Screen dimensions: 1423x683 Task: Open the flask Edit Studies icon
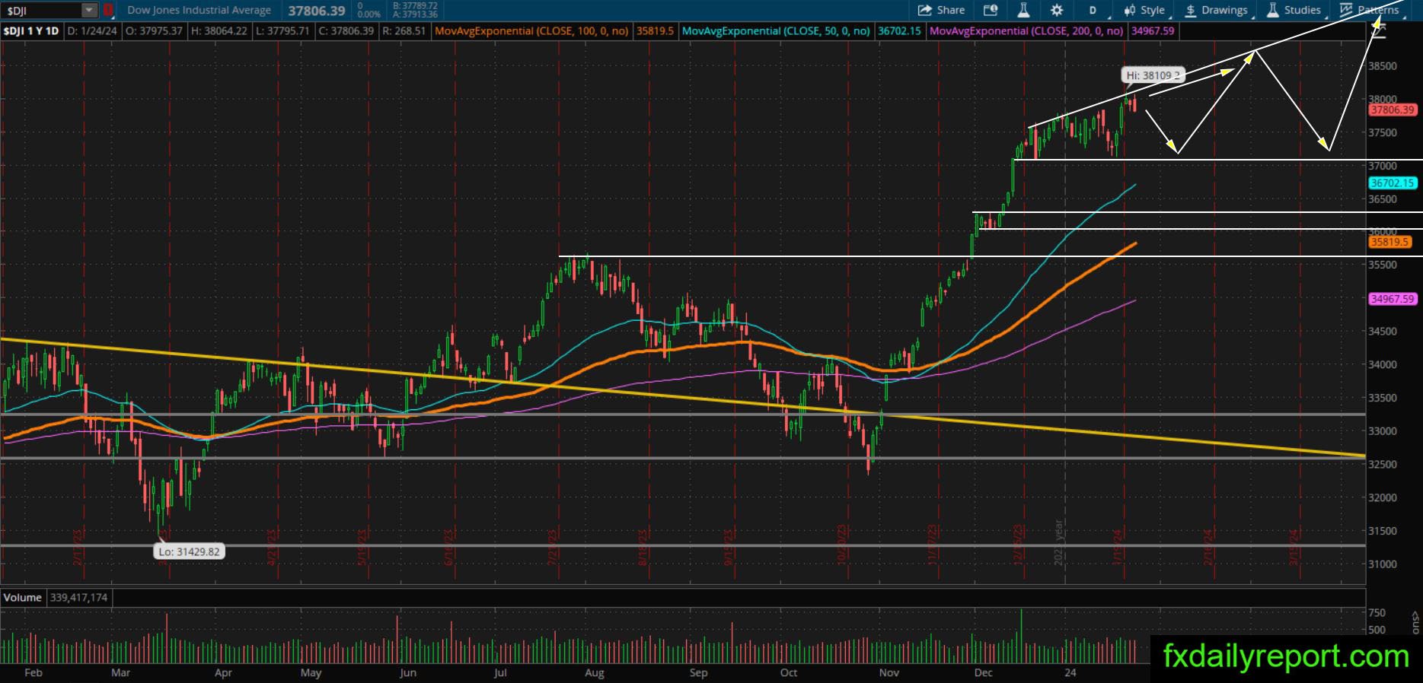click(1023, 10)
